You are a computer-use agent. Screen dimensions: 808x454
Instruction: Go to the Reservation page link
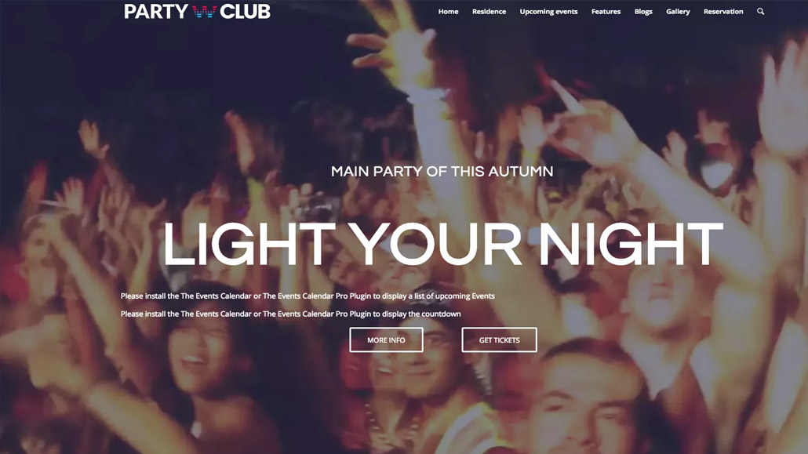723,11
